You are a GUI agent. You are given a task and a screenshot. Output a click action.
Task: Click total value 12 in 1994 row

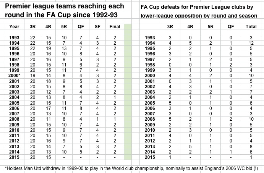coord(251,43)
